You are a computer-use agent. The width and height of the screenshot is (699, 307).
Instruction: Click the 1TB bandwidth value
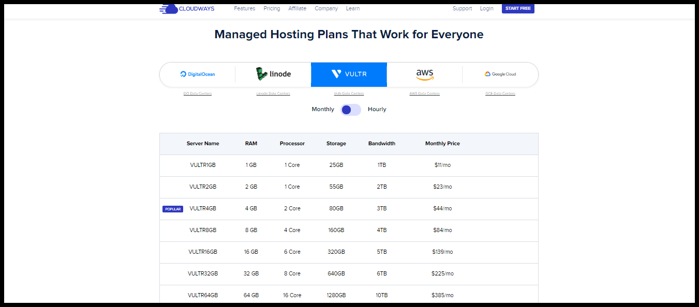pyautogui.click(x=382, y=165)
